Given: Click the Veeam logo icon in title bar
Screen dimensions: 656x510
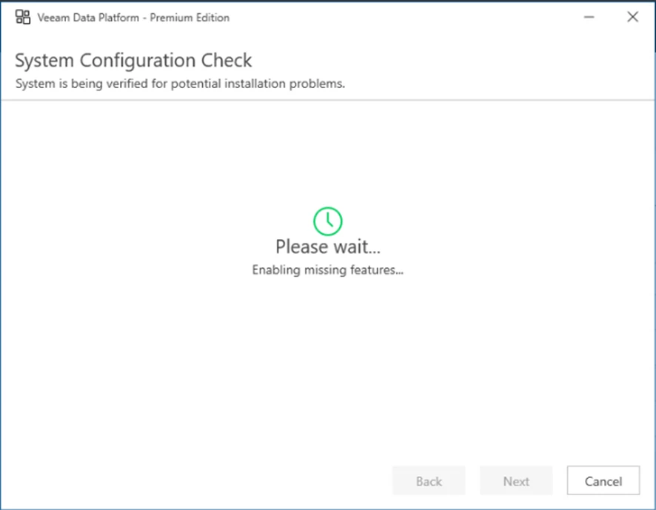Looking at the screenshot, I should [23, 18].
